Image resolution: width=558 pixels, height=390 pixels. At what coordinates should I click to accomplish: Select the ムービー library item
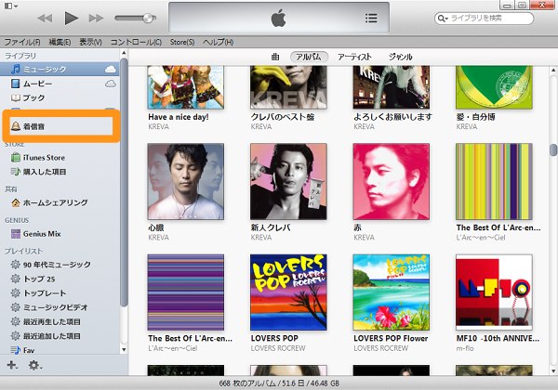tap(38, 84)
